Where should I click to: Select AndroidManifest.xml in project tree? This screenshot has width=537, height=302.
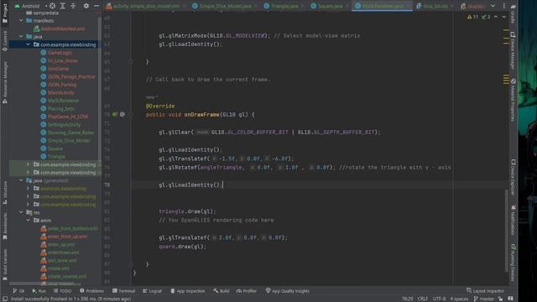click(x=60, y=29)
